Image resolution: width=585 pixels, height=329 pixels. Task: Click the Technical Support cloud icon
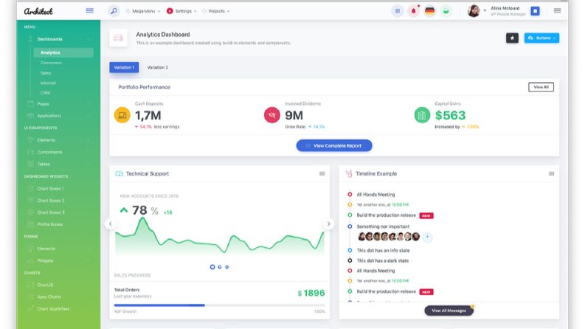[x=119, y=174]
